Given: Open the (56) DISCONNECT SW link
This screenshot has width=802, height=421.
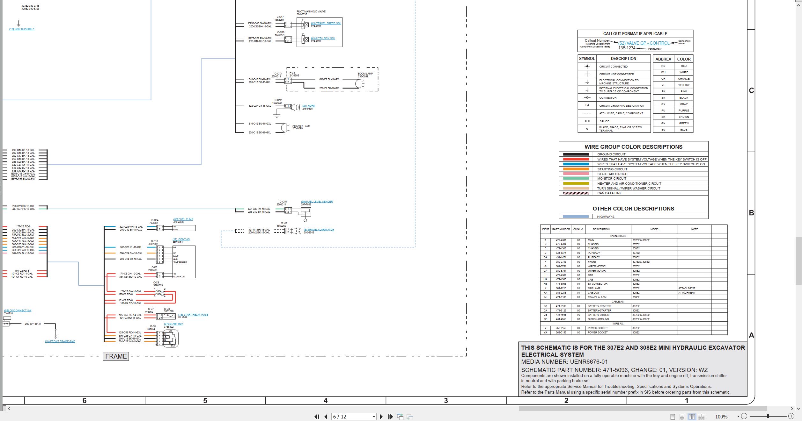Looking at the screenshot, I should pos(18,310).
